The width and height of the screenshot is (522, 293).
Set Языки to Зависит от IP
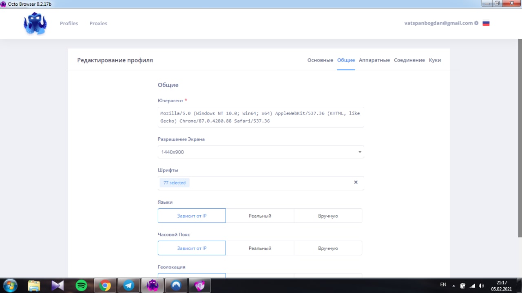[x=192, y=216]
